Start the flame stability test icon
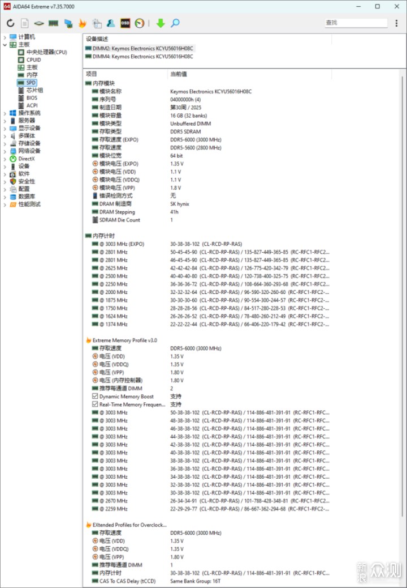This screenshot has height=588, width=407. pos(83,23)
